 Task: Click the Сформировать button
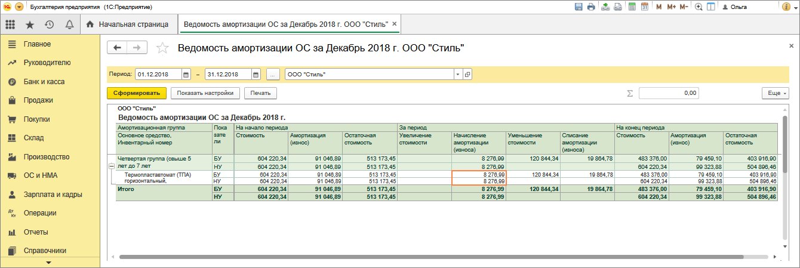point(136,93)
